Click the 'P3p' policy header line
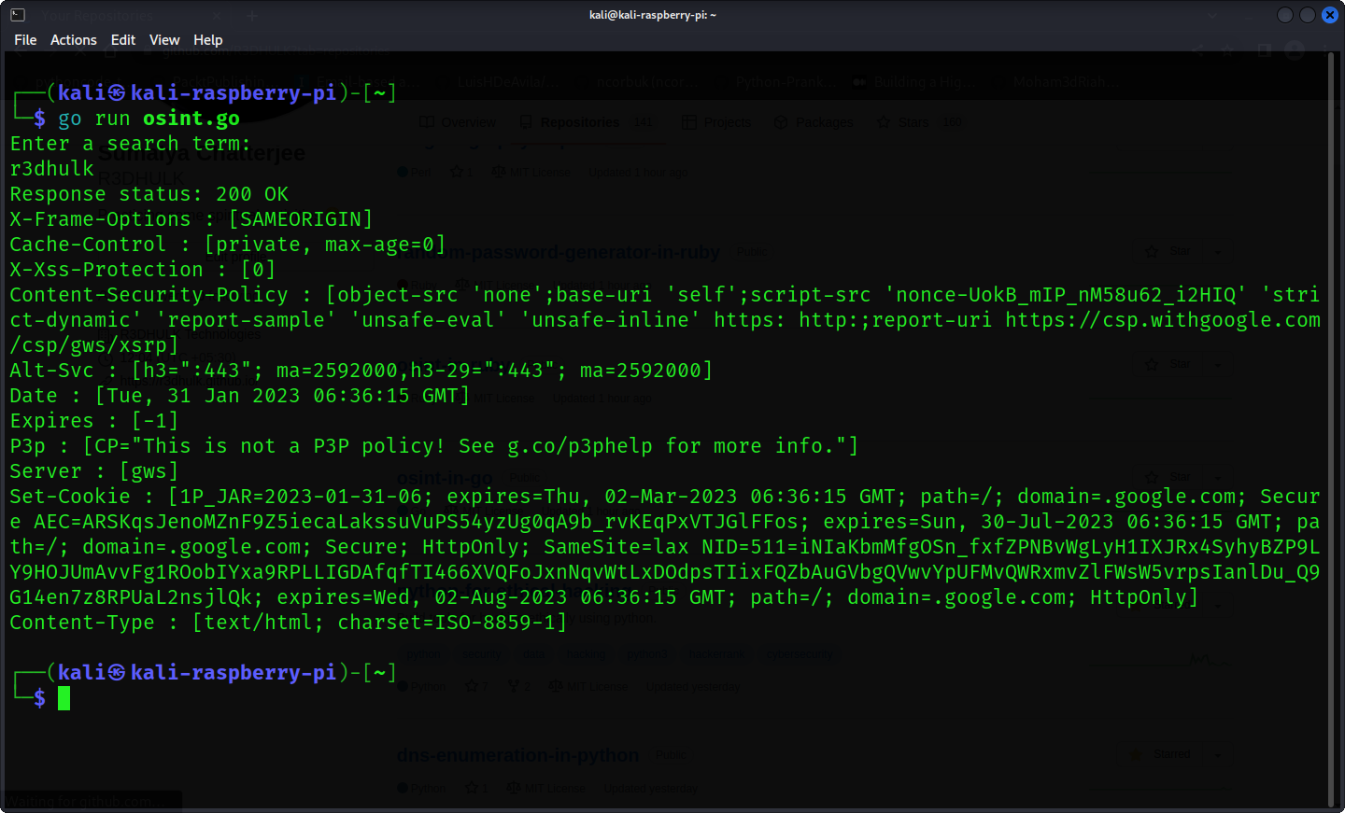1345x813 pixels. click(434, 446)
